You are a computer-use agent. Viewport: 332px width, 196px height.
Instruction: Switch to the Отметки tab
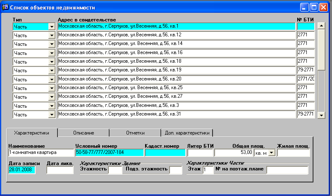(x=135, y=133)
